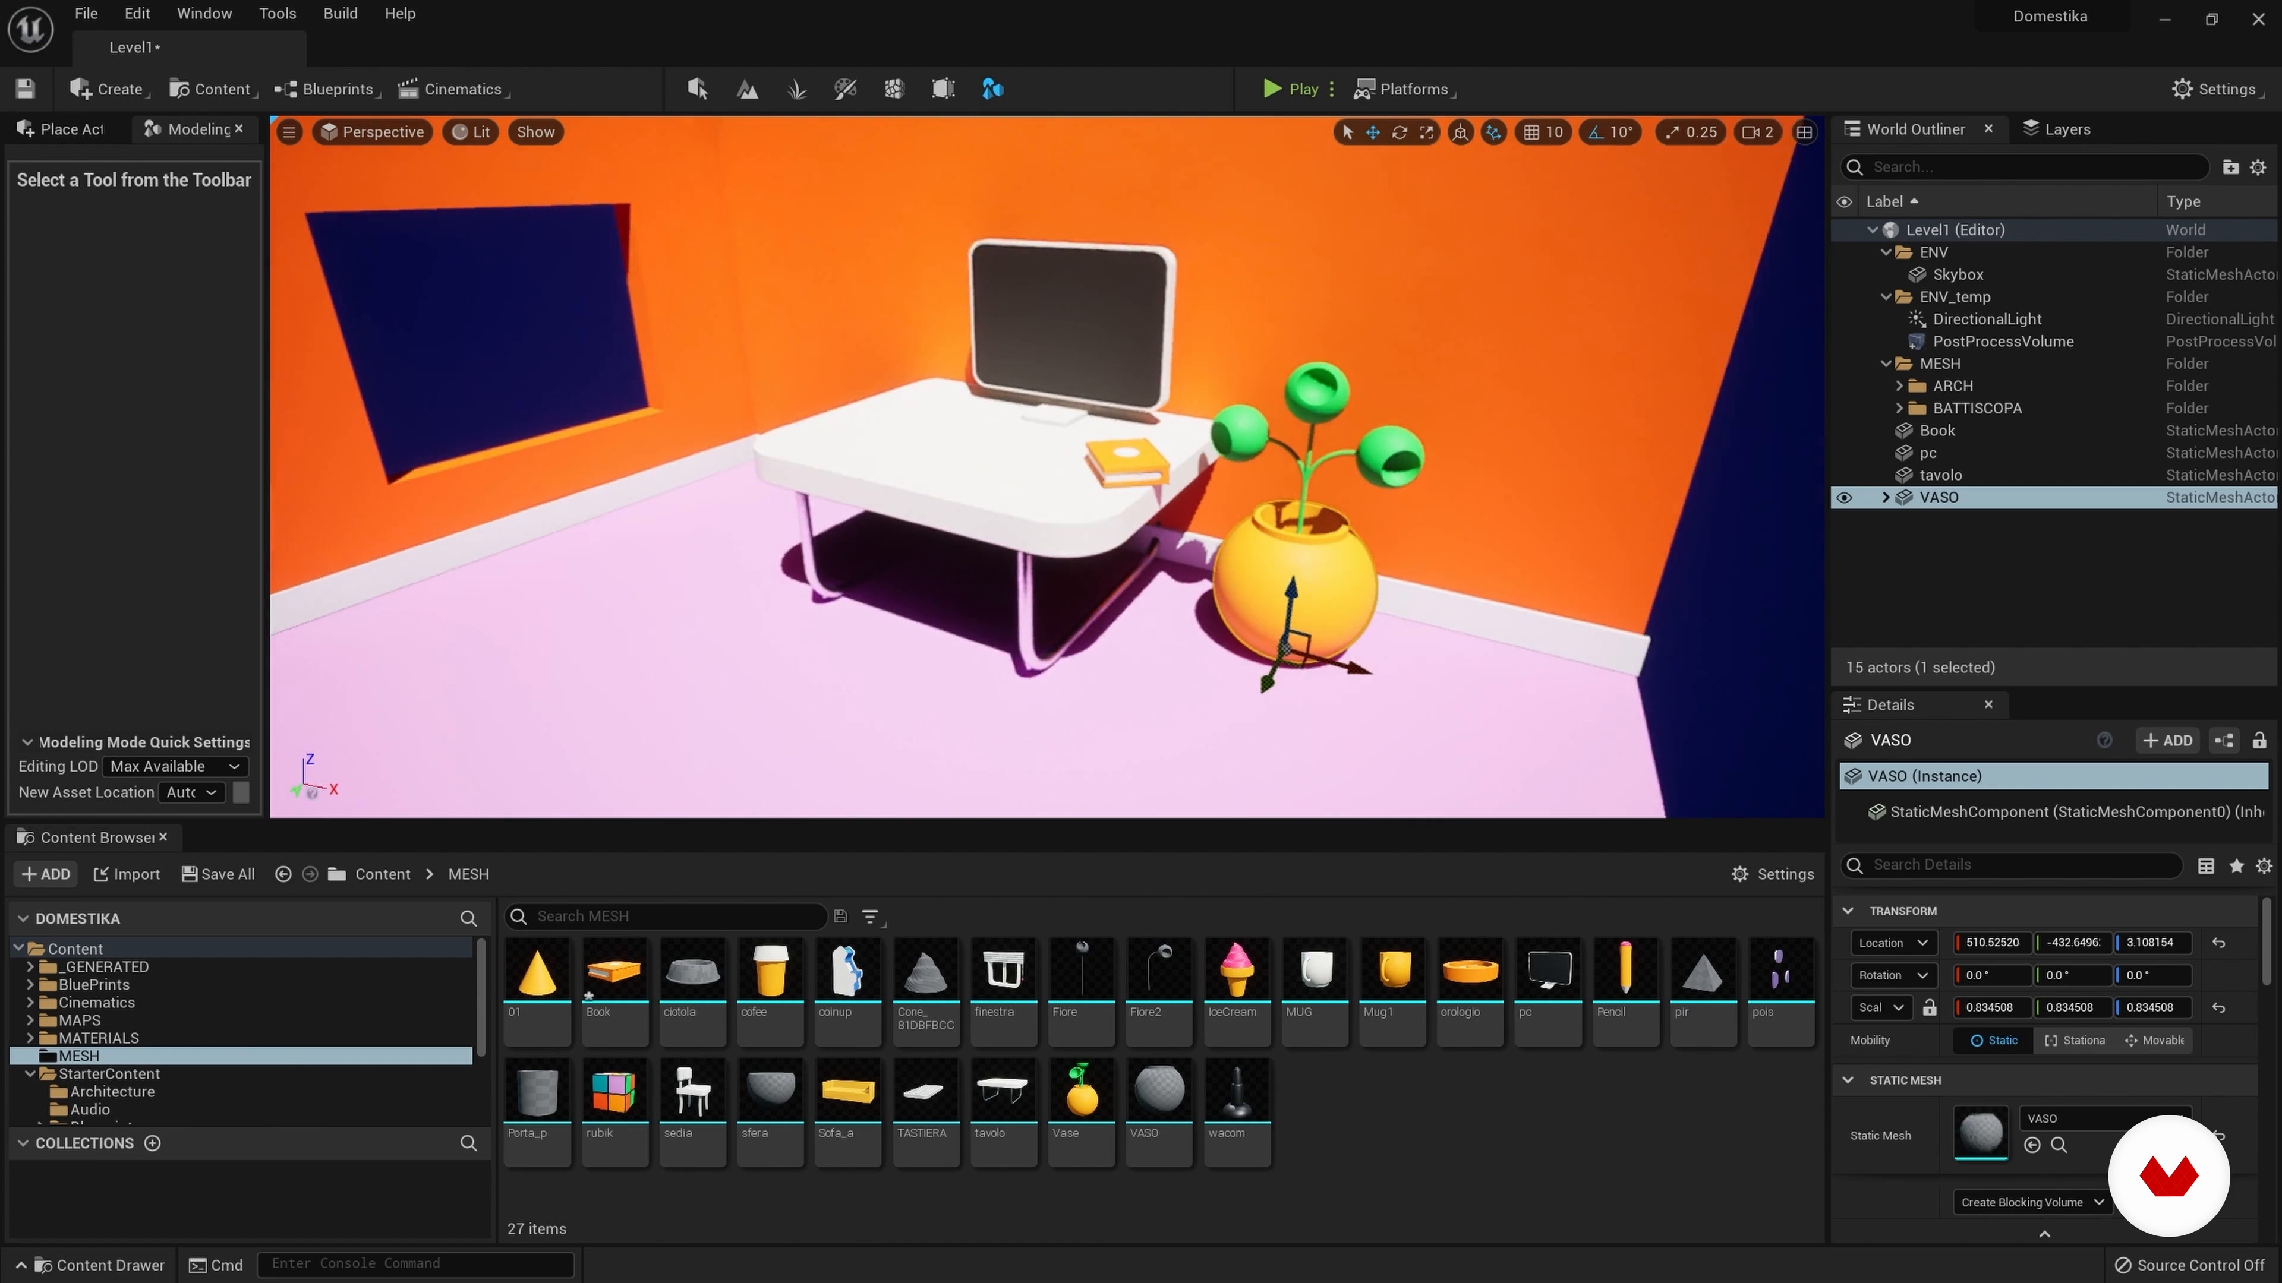2282x1283 pixels.
Task: Open the Lit view mode dropdown
Action: pos(471,132)
